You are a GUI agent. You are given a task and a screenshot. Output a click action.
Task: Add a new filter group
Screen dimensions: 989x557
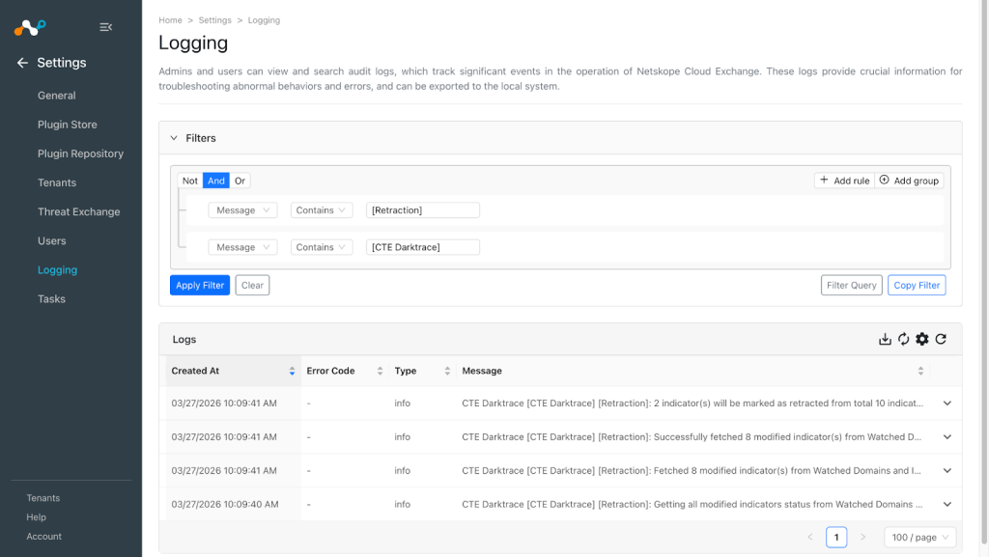909,181
